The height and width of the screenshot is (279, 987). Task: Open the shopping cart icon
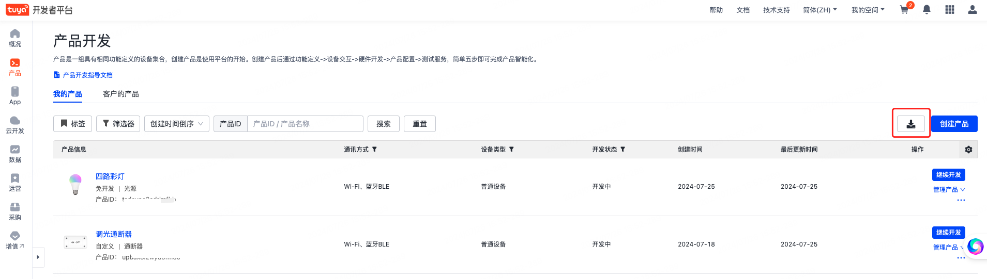tap(904, 10)
